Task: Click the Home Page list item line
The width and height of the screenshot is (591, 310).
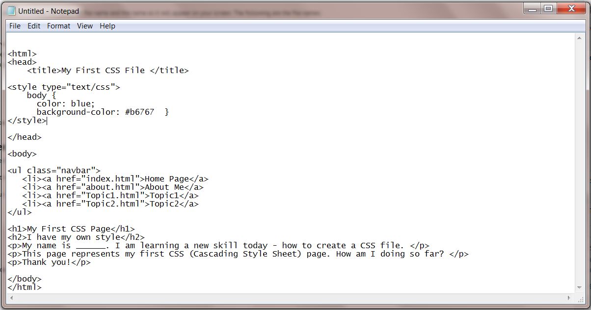Action: click(115, 179)
